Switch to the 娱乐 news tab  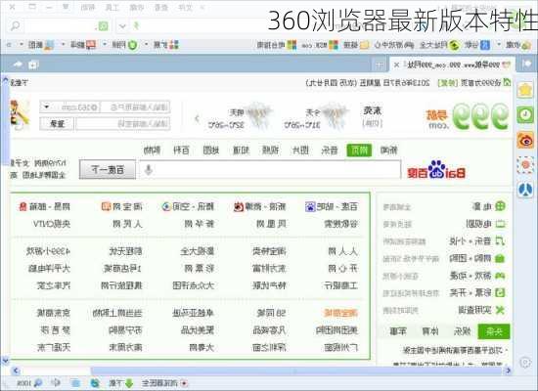coord(462,331)
